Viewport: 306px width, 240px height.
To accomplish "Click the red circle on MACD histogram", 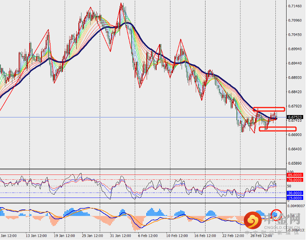I will [x=276, y=214].
